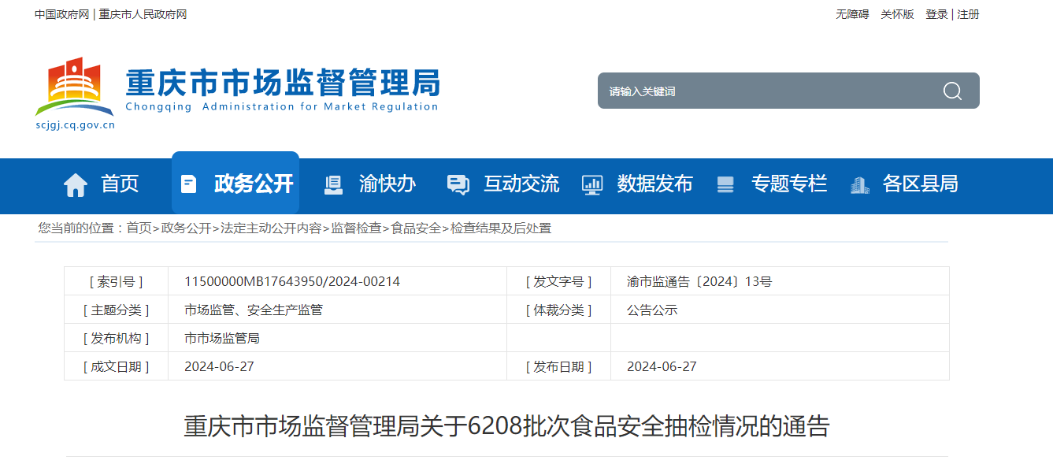Switch to 关怀版 care mode
This screenshot has height=464, width=1053.
point(897,14)
